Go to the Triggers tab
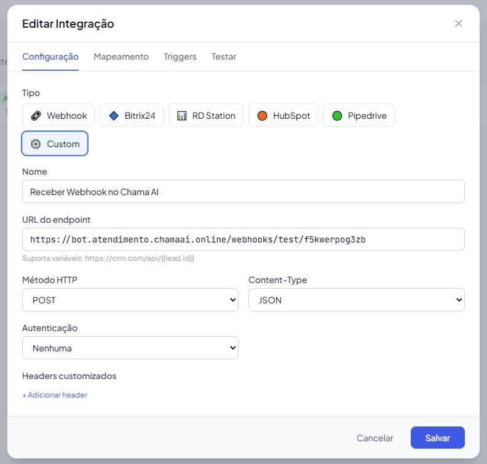Image resolution: width=487 pixels, height=464 pixels. coord(180,57)
